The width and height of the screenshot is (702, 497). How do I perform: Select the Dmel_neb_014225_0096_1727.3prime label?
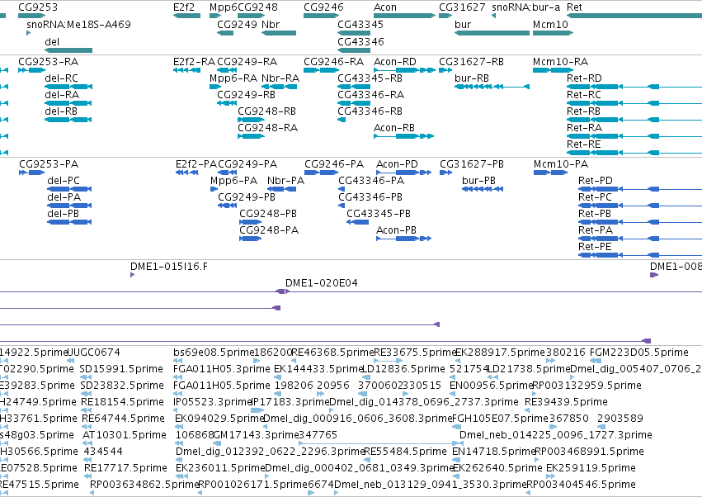click(556, 435)
